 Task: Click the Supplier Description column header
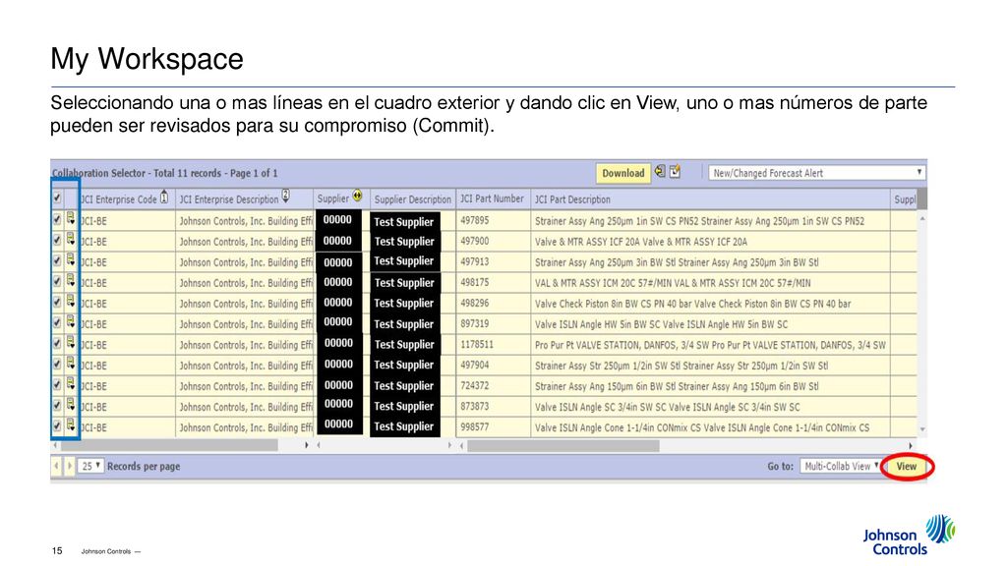[413, 198]
